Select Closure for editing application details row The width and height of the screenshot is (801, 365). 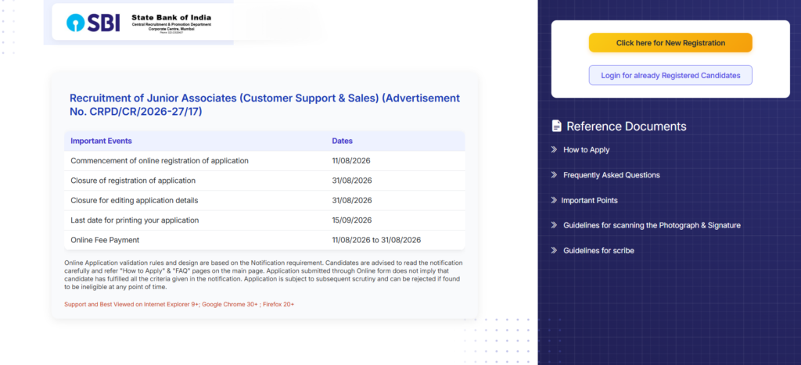coord(264,201)
